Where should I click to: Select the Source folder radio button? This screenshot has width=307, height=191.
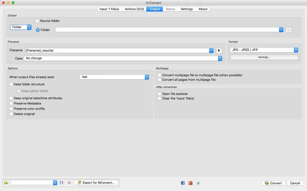click(38, 21)
